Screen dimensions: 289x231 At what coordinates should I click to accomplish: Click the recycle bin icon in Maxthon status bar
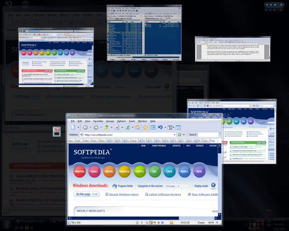[x=137, y=223]
